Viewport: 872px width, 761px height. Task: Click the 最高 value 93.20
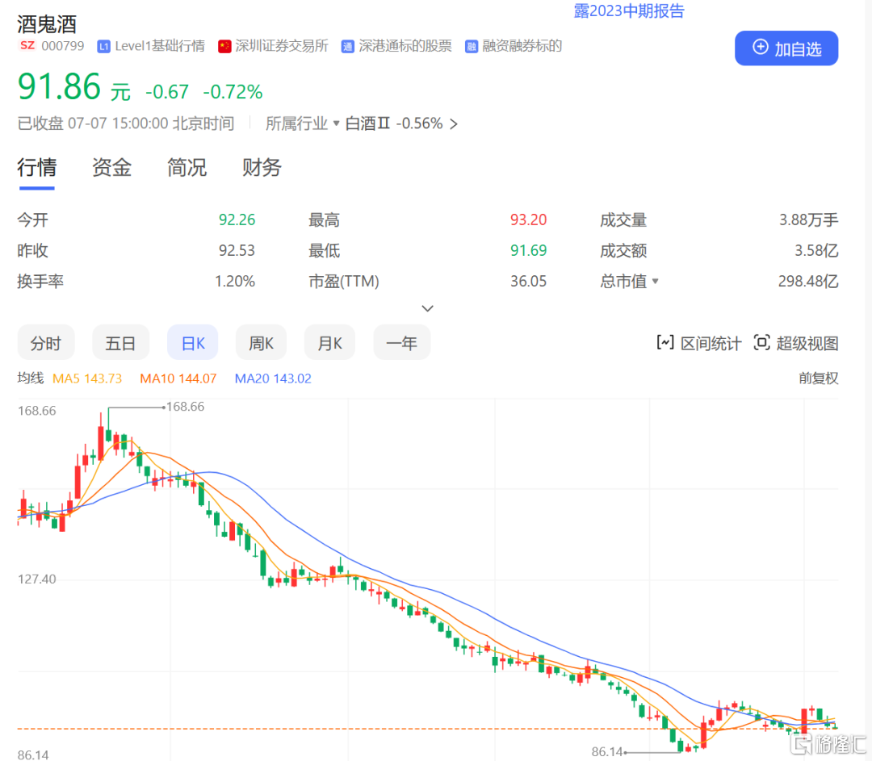tap(528, 220)
